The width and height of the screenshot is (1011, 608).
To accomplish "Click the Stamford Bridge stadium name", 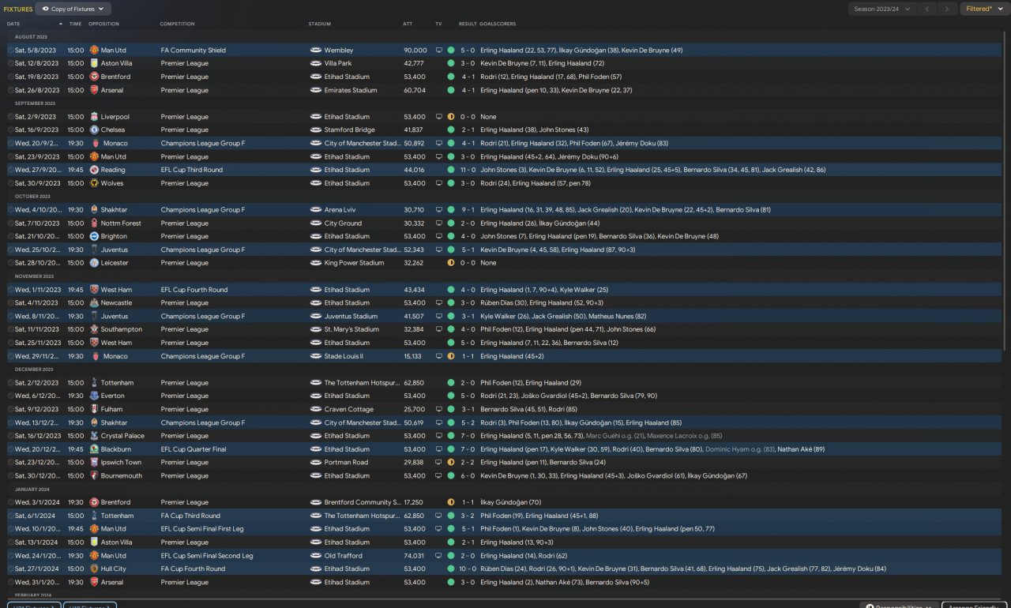I will pyautogui.click(x=350, y=129).
